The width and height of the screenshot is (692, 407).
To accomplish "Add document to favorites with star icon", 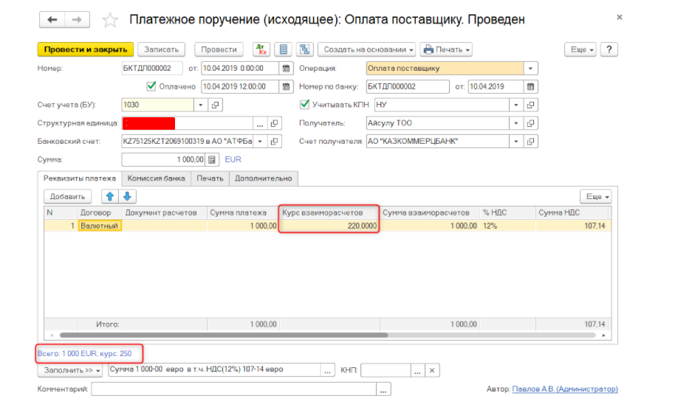I will [110, 20].
